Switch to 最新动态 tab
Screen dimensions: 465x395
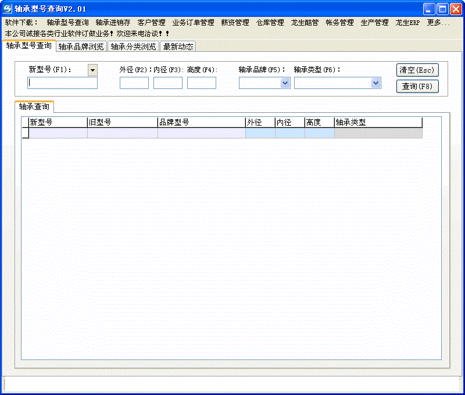click(178, 47)
